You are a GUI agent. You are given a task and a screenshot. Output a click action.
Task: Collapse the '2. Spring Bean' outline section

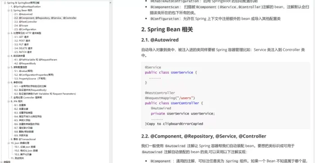(9, 10)
